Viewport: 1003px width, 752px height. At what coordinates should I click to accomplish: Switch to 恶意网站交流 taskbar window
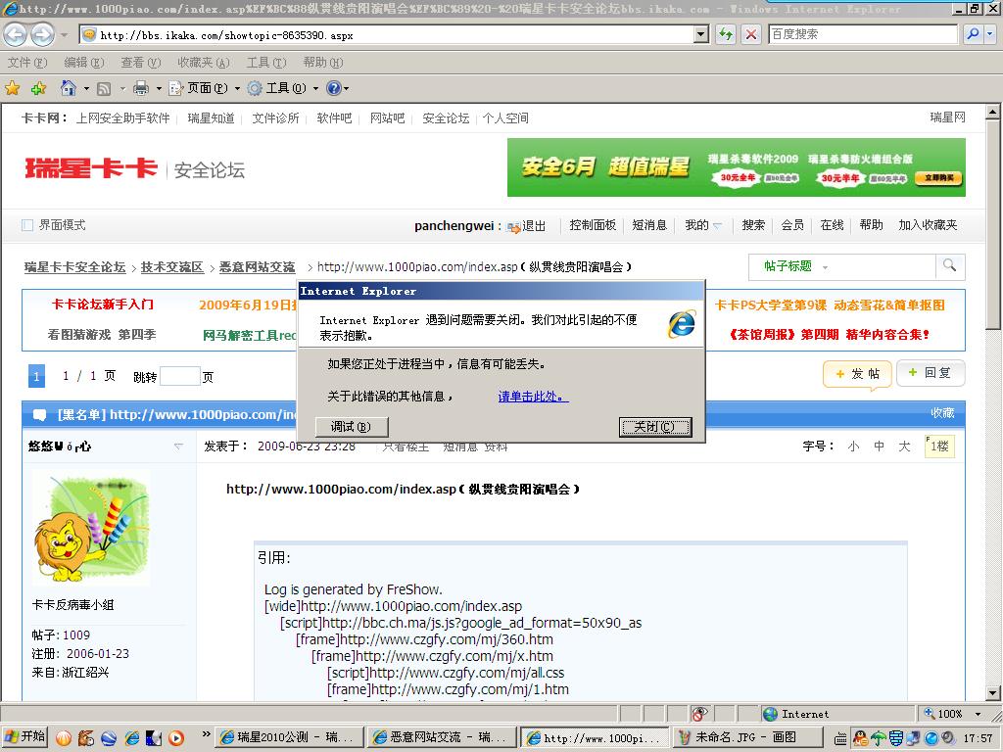[442, 737]
